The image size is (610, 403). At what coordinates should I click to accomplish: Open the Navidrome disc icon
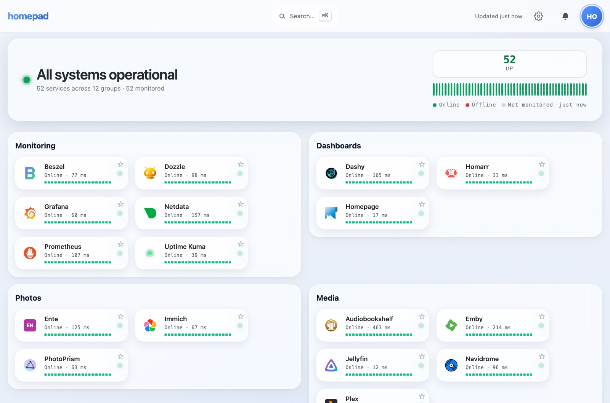point(451,365)
